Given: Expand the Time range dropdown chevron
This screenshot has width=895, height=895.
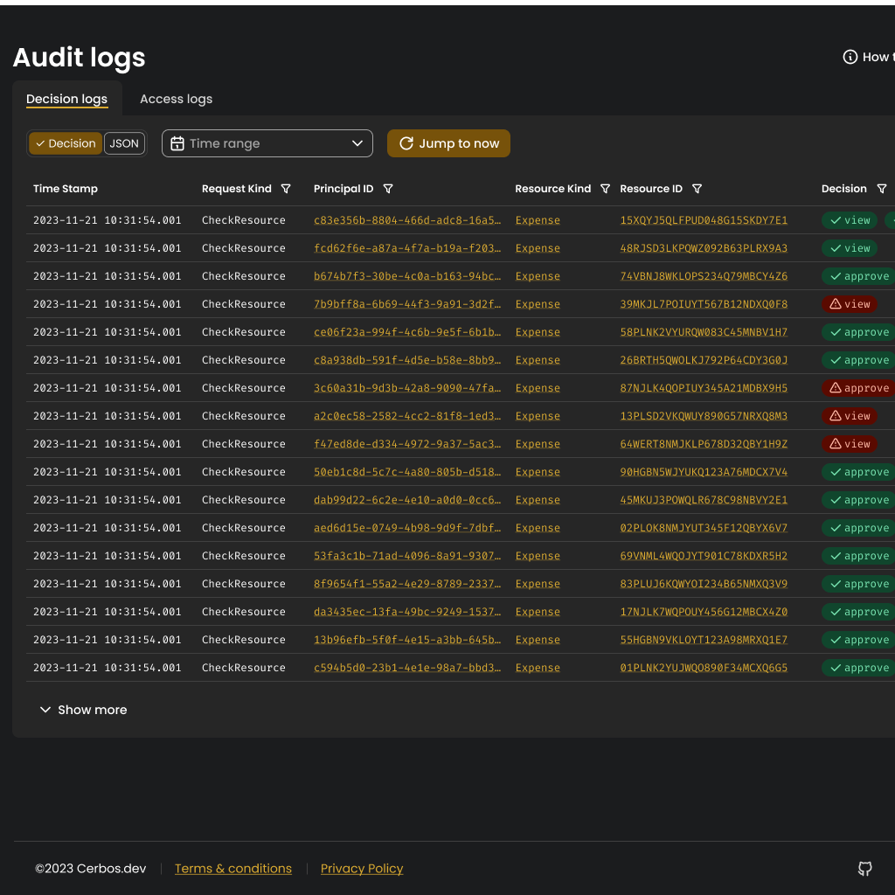Looking at the screenshot, I should [357, 143].
